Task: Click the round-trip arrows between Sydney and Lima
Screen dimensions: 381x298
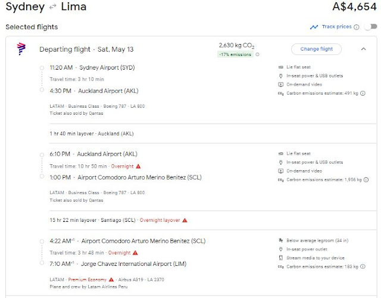Action: [52, 7]
